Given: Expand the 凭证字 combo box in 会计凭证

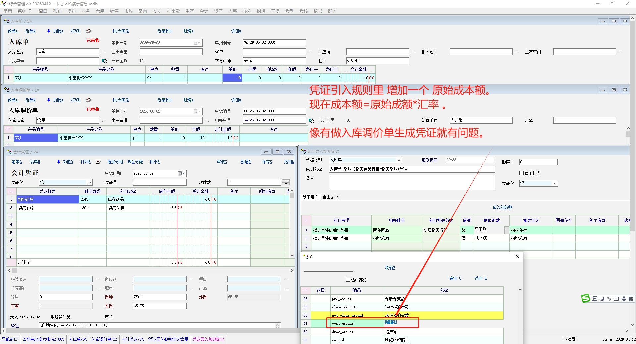Looking at the screenshot, I should [89, 182].
